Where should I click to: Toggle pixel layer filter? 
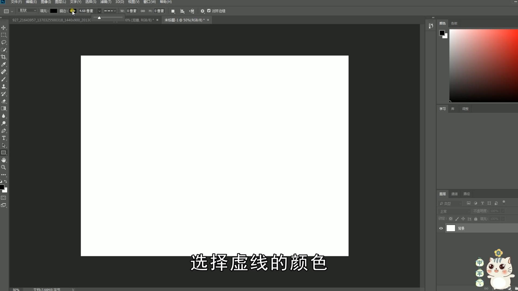tap(469, 203)
